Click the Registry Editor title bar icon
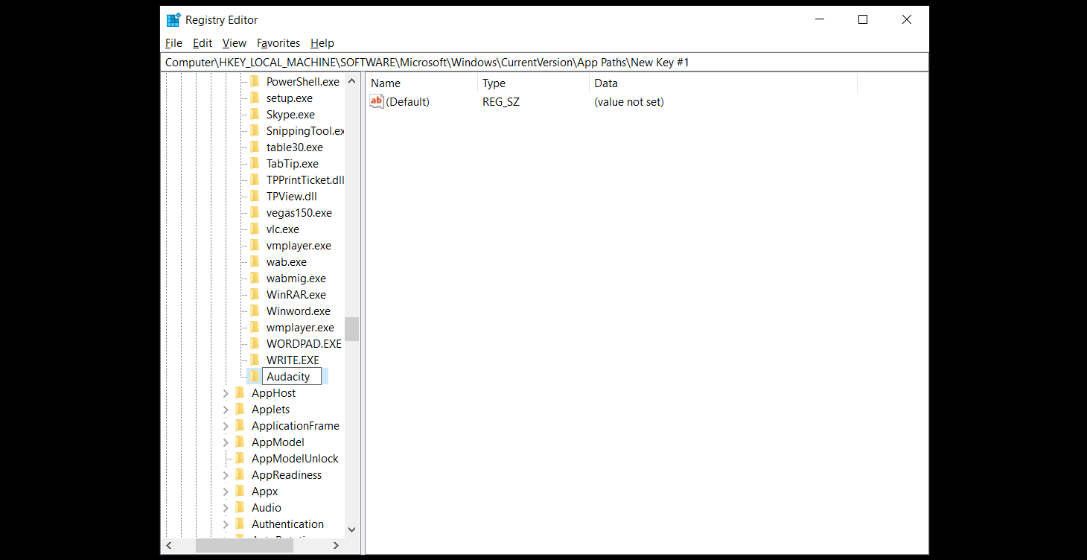 coord(173,20)
